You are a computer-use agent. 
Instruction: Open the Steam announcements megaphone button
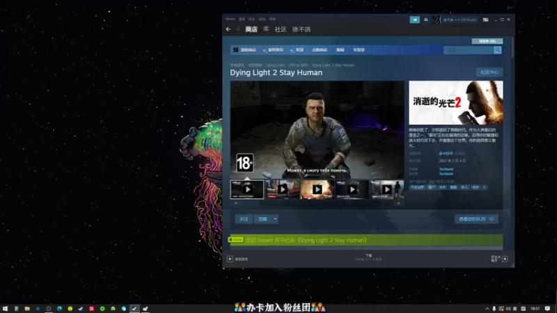click(414, 20)
